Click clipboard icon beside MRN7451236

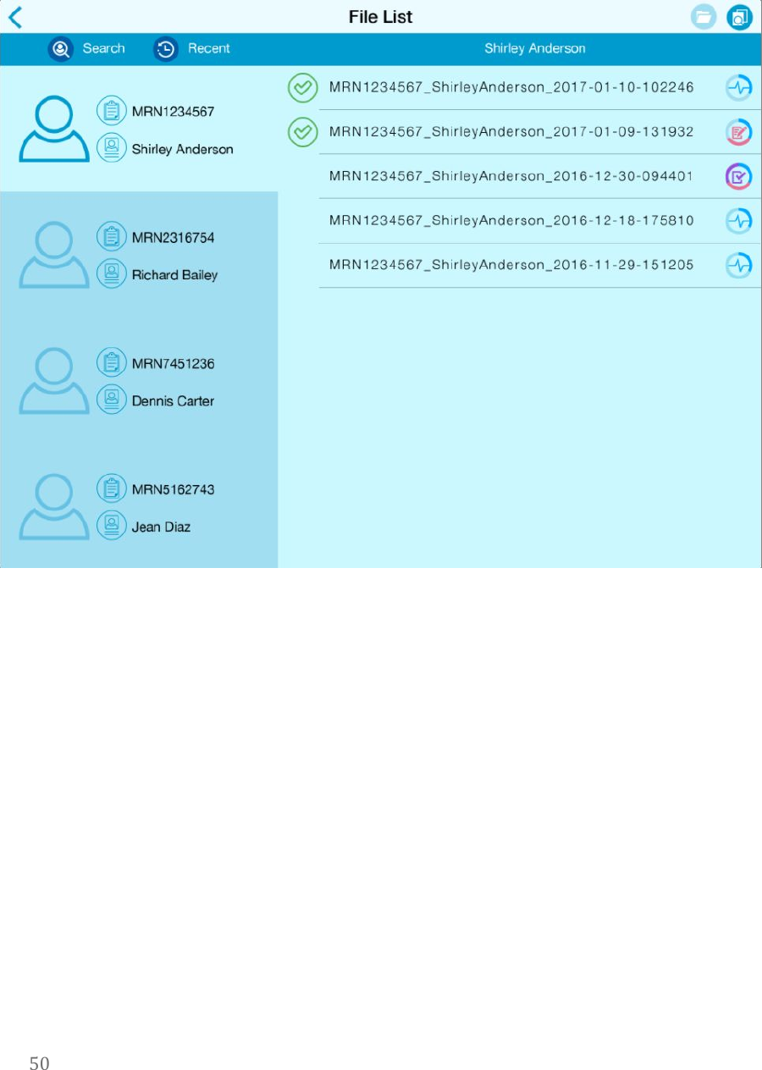pos(112,363)
